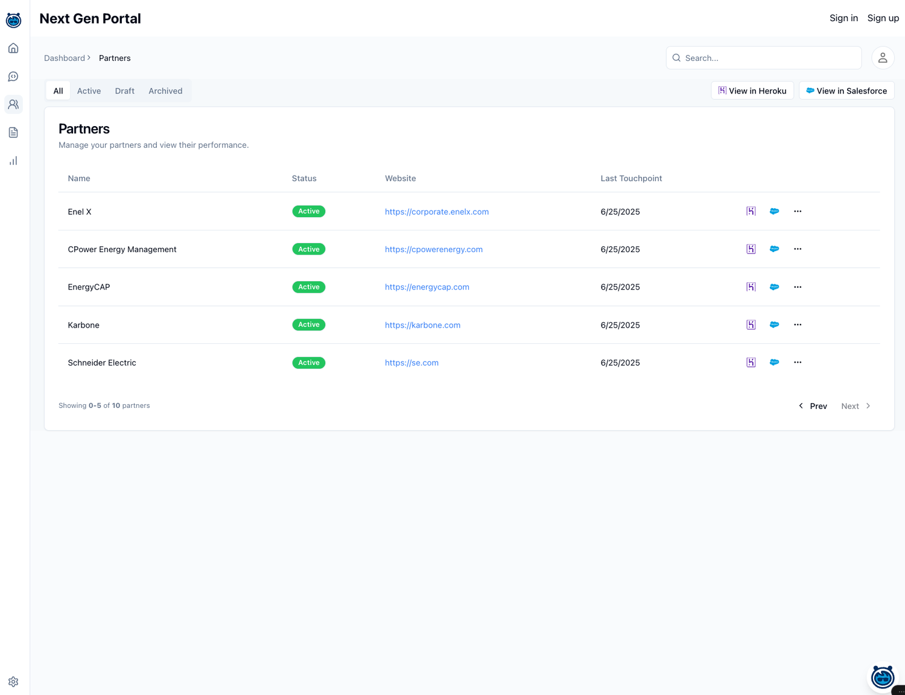This screenshot has width=905, height=695.
Task: Click the Last Touchpoint column header
Action: point(631,179)
